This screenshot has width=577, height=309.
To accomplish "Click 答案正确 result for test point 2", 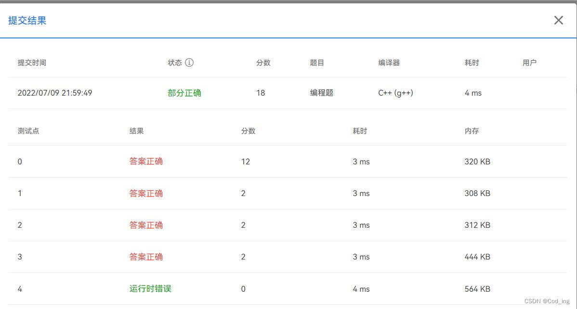I will pos(146,225).
